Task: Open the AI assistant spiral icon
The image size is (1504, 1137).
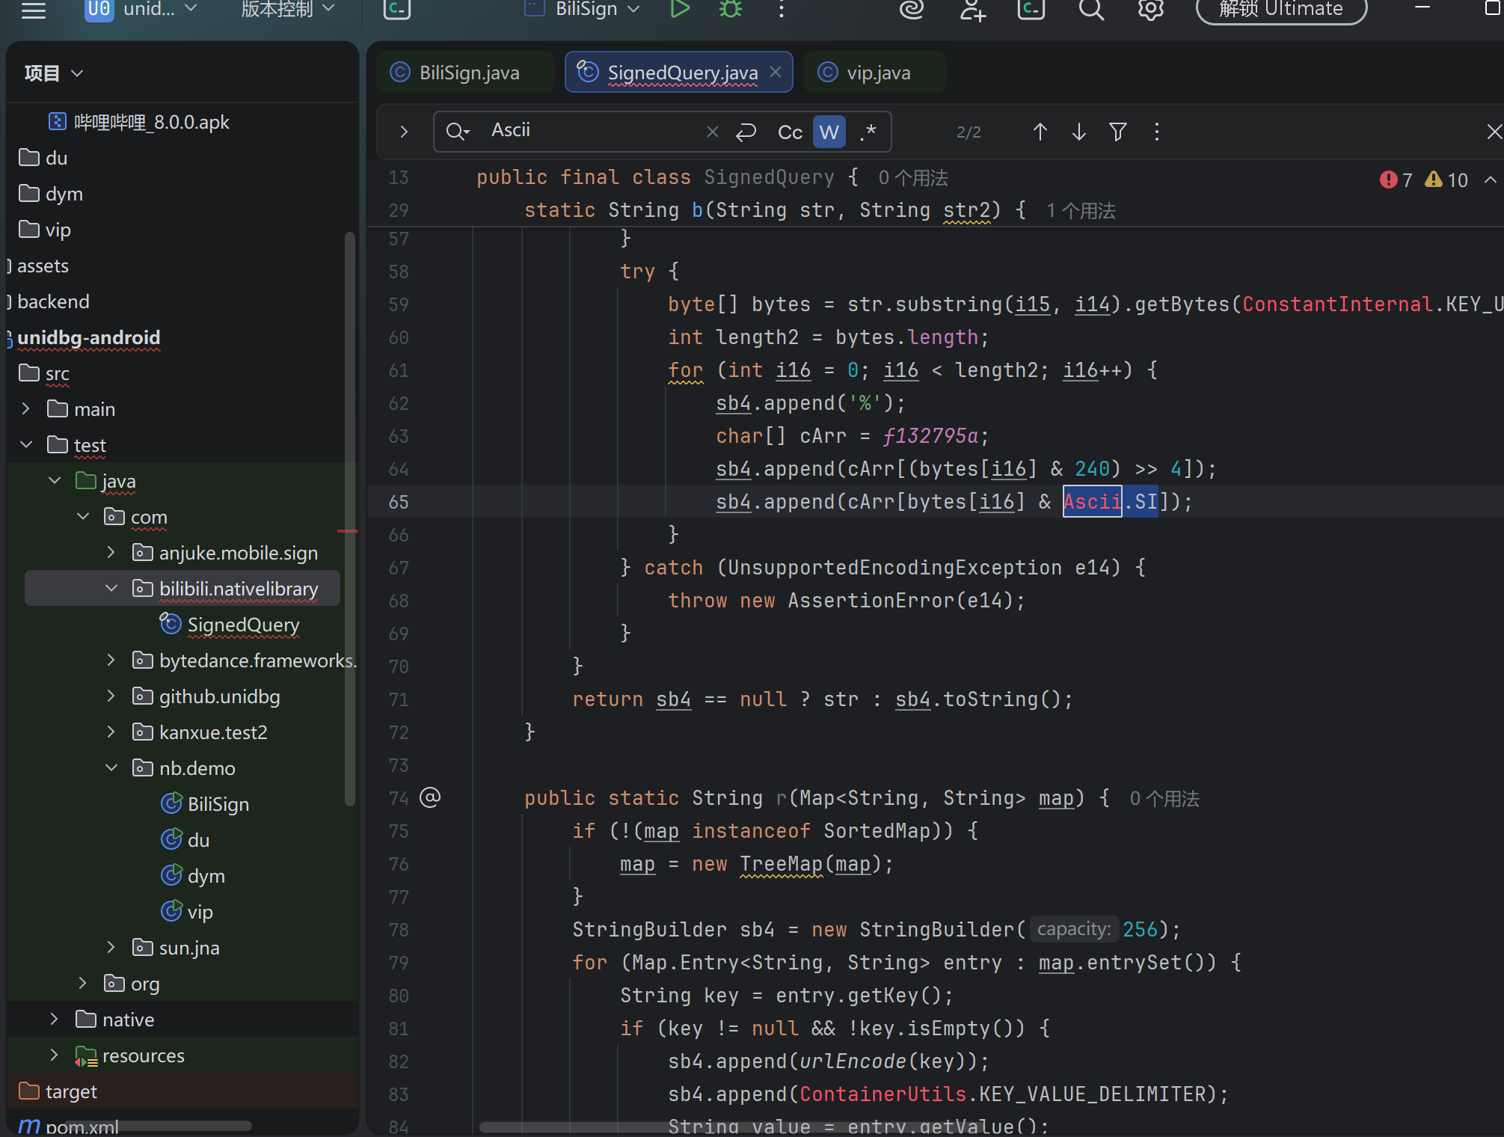Action: [x=912, y=9]
